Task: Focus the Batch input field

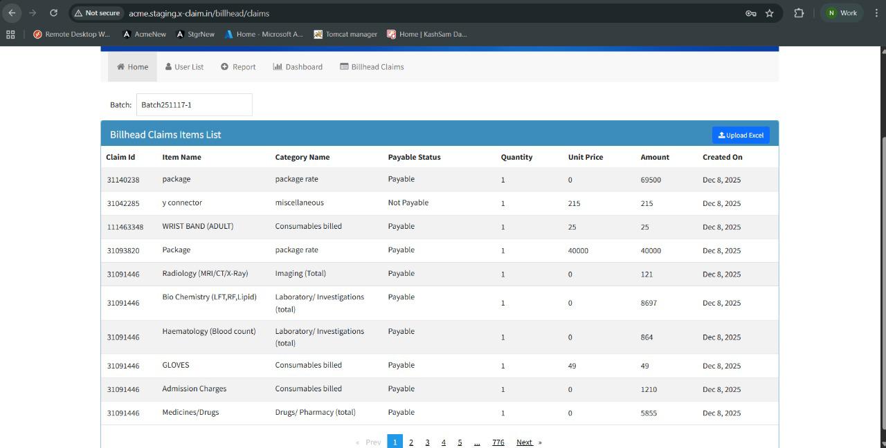Action: click(x=194, y=105)
